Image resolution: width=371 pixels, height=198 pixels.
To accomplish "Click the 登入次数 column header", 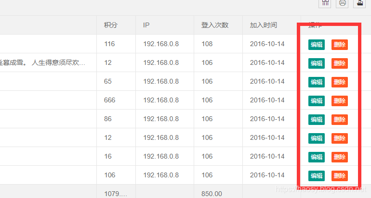I will coord(218,25).
